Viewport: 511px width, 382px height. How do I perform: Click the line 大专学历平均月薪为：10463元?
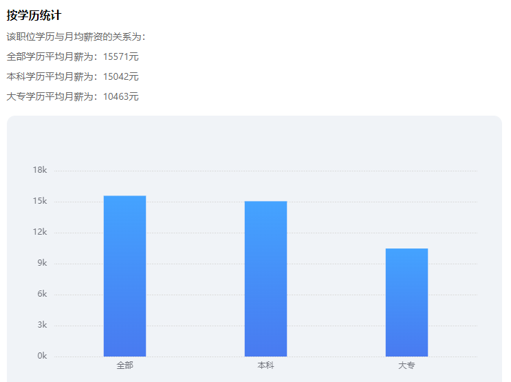73,96
